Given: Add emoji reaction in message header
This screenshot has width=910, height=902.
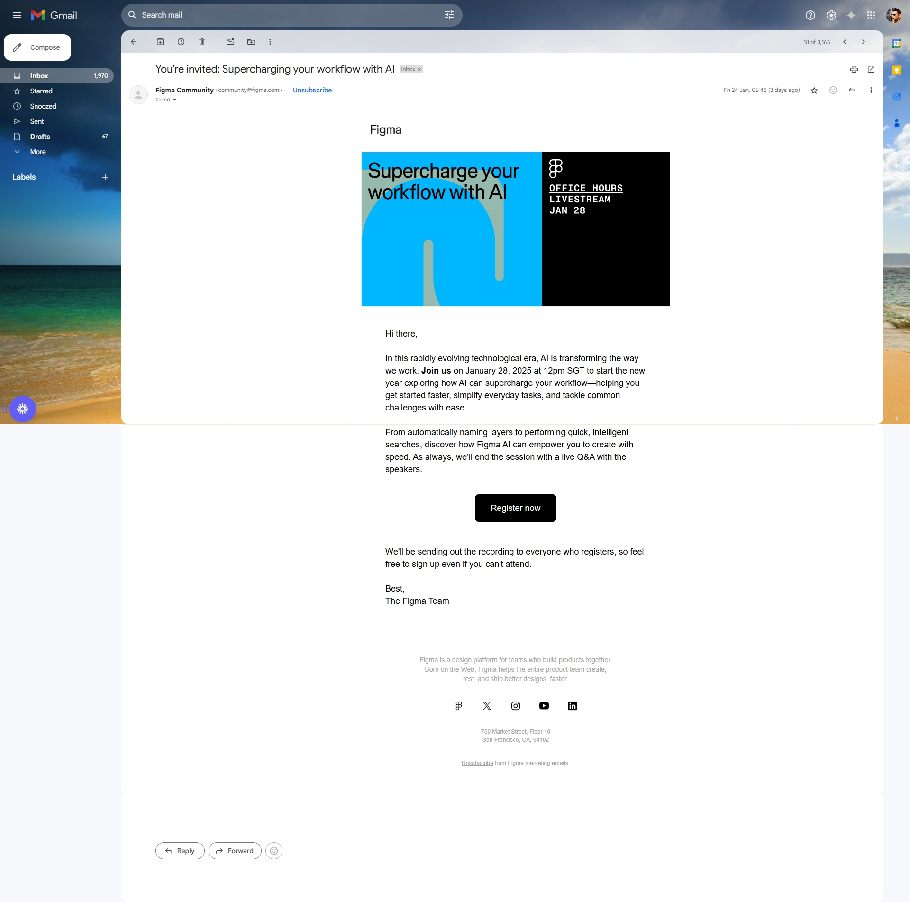Looking at the screenshot, I should coord(833,90).
